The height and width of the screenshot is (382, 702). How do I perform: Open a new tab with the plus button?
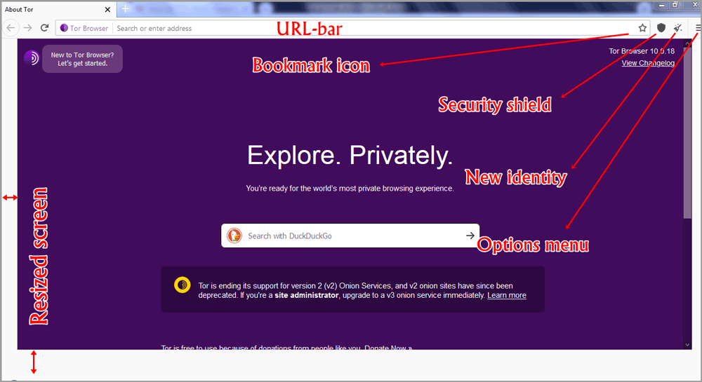pos(125,8)
